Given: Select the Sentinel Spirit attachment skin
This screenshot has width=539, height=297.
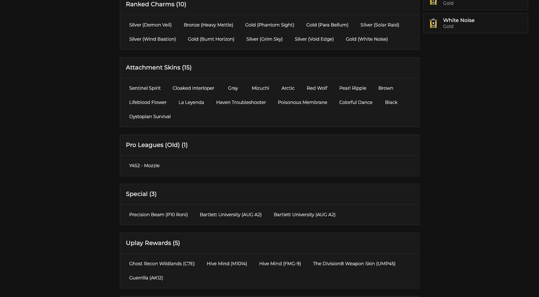Looking at the screenshot, I should click(145, 88).
